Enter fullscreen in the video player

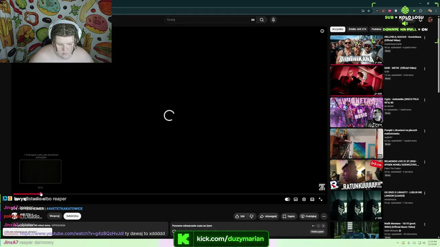pyautogui.click(x=320, y=199)
